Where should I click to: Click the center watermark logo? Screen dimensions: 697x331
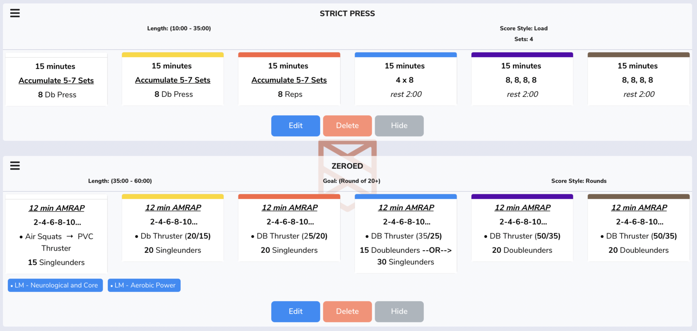pyautogui.click(x=348, y=174)
